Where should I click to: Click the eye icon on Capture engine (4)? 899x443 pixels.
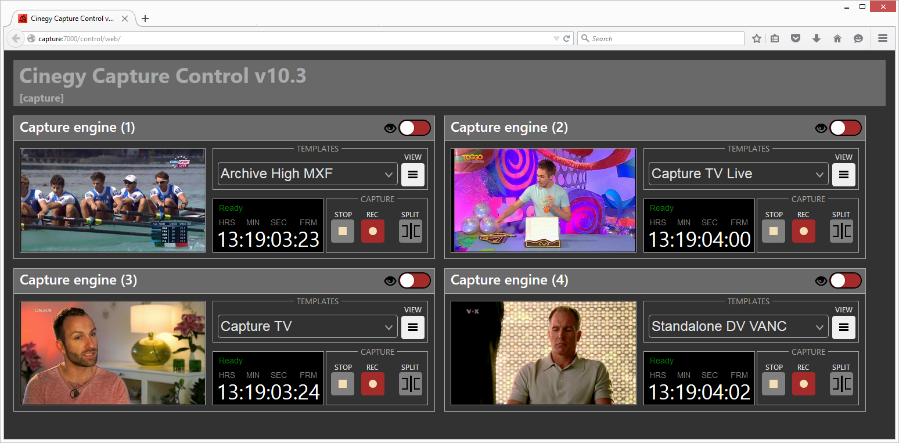[x=821, y=281]
